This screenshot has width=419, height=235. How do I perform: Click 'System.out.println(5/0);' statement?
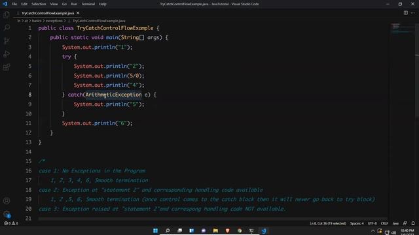click(x=109, y=76)
